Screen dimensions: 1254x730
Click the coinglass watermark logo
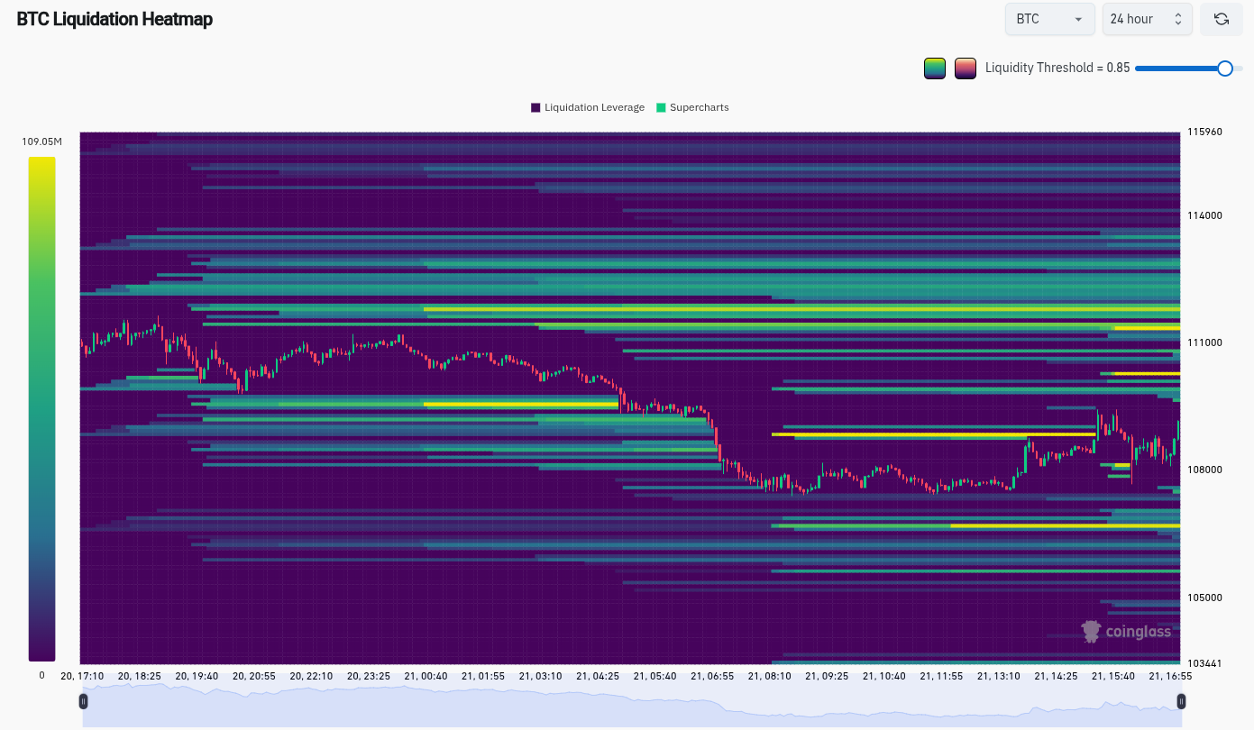point(1126,632)
